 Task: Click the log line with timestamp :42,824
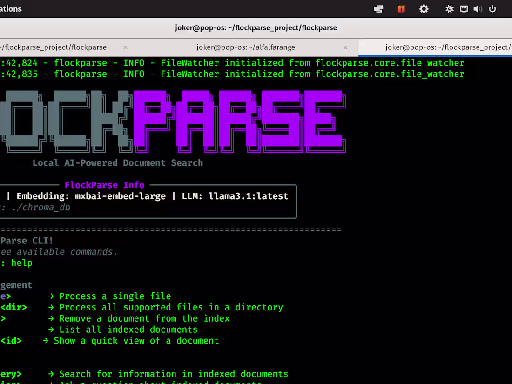(x=232, y=63)
